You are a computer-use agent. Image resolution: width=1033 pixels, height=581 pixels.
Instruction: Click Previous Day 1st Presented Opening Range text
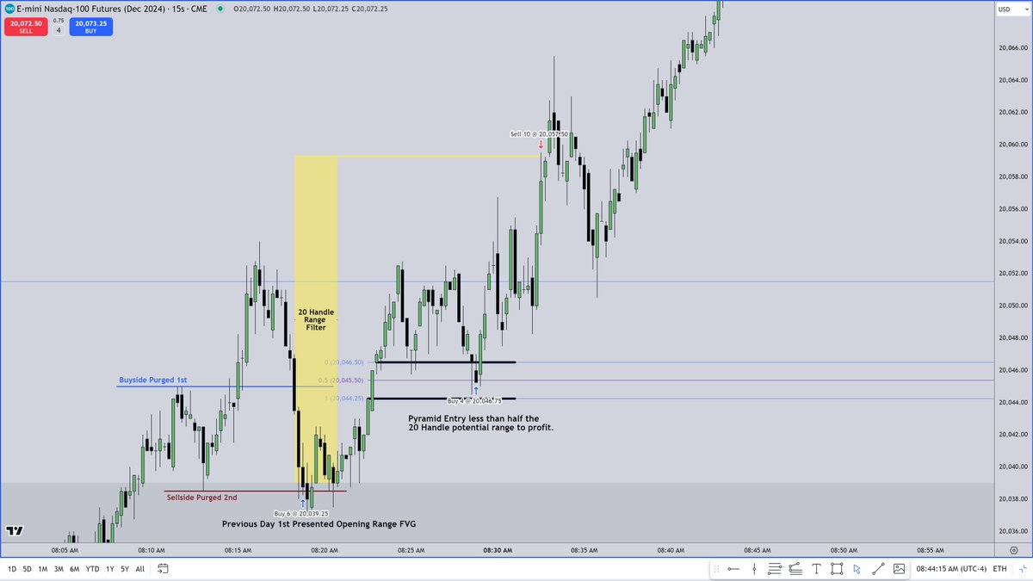tap(319, 523)
